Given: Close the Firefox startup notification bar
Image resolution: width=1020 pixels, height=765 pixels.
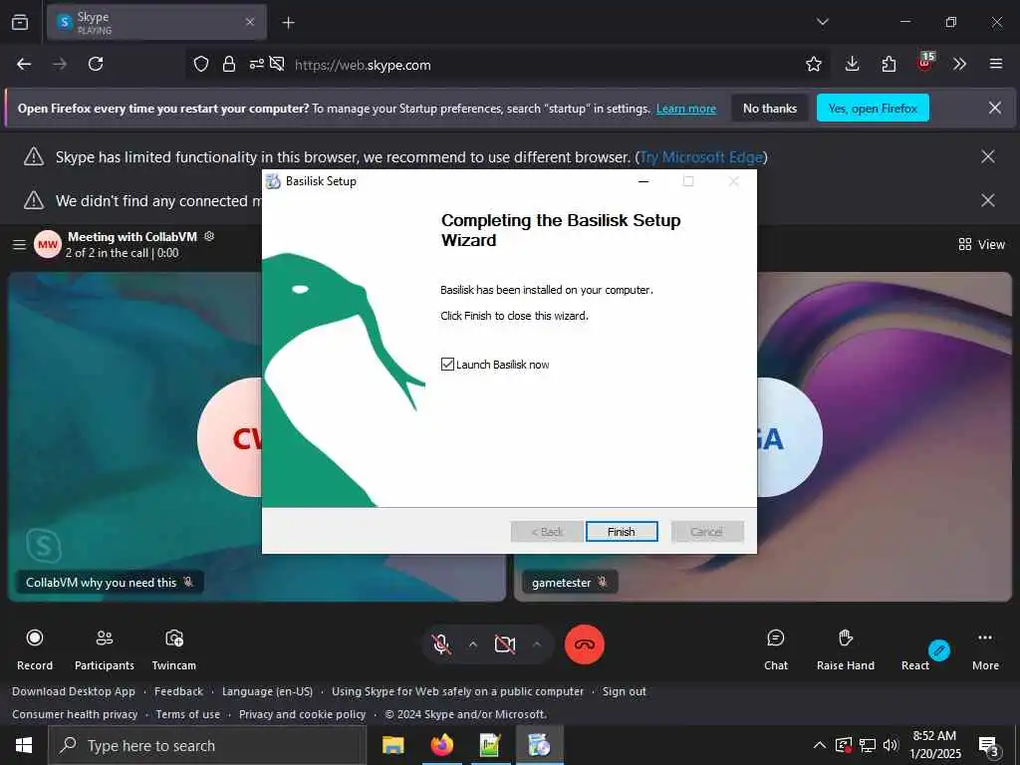Looking at the screenshot, I should [995, 108].
